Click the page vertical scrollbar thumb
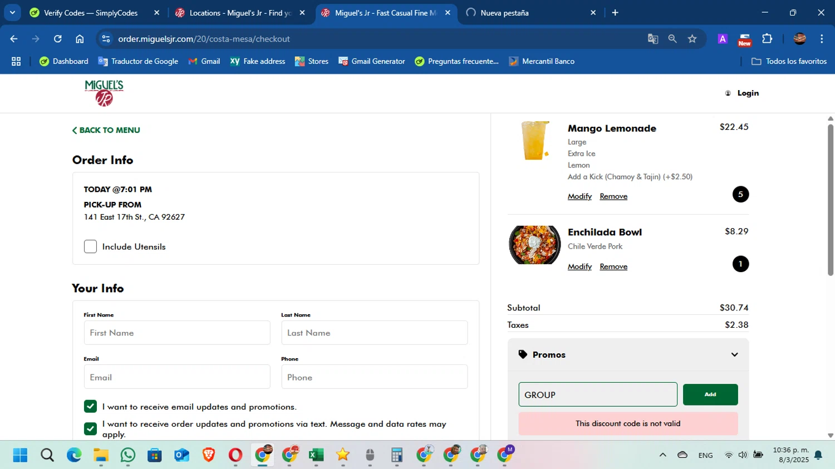Viewport: 835px width, 469px height. point(830,200)
